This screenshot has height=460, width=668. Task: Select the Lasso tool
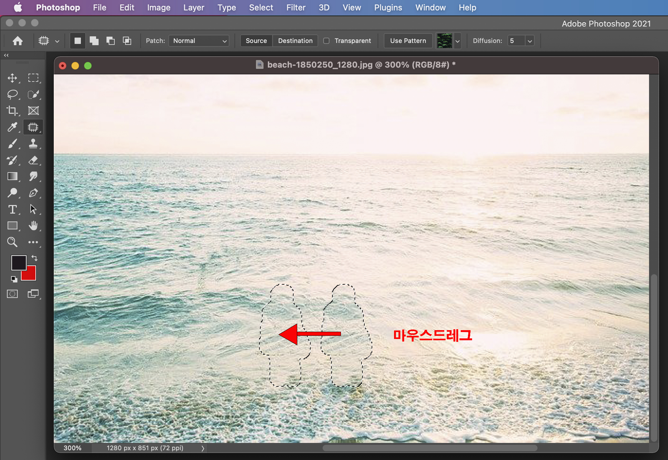click(12, 94)
